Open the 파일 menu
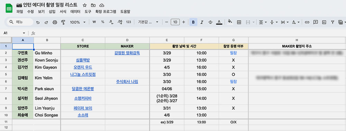 point(20,12)
